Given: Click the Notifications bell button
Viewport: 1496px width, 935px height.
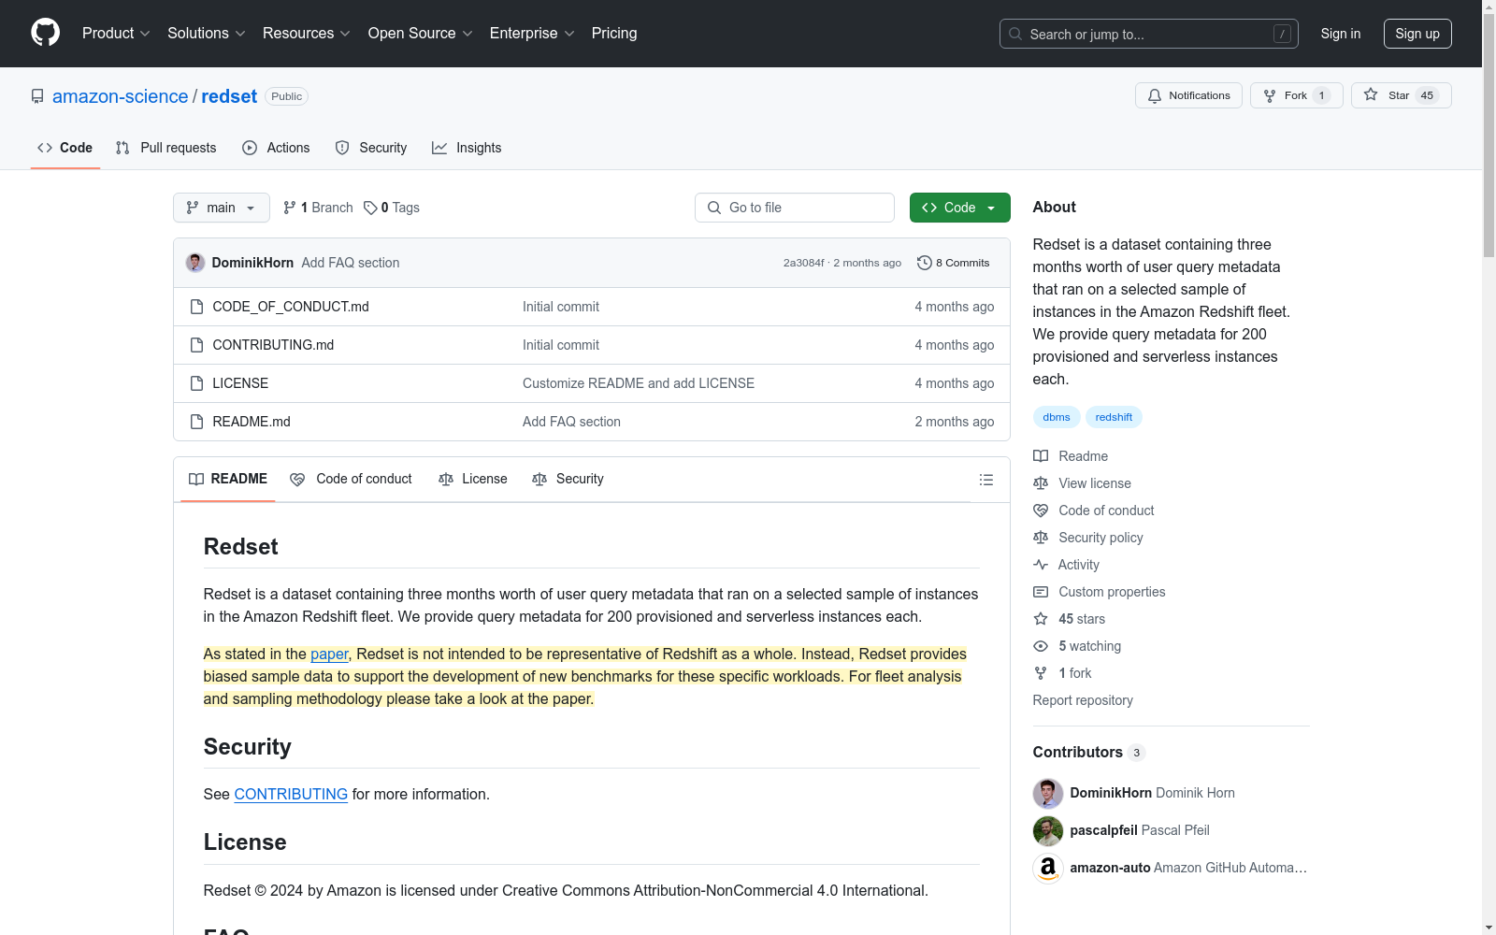Looking at the screenshot, I should [x=1188, y=95].
